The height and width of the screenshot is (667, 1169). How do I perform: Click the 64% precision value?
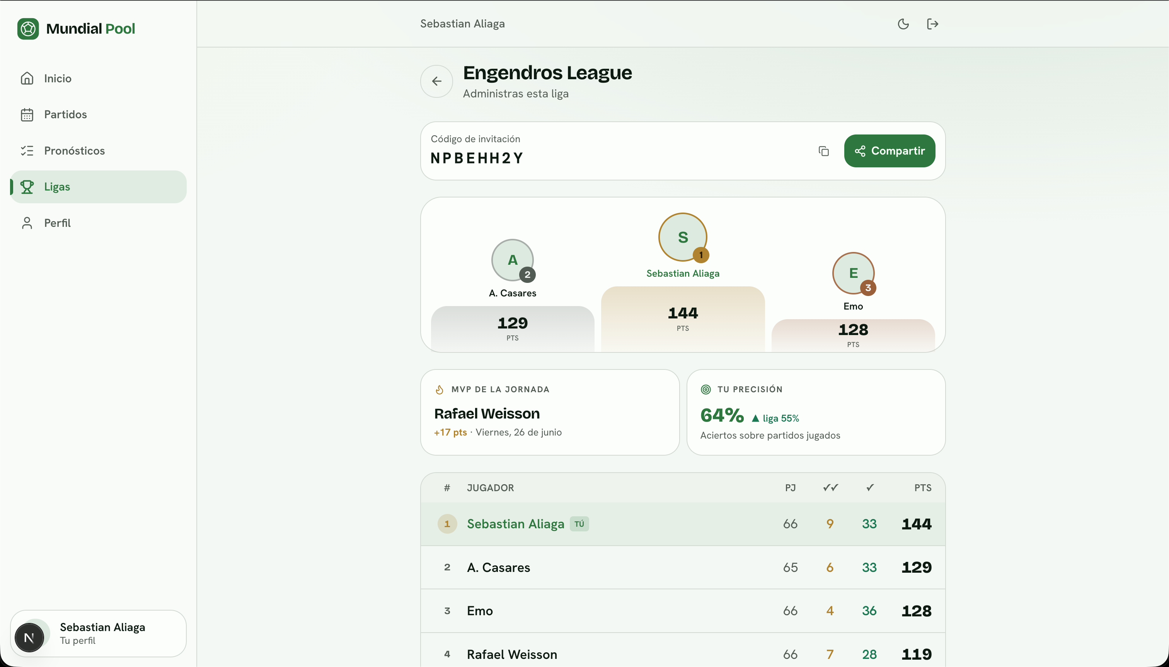click(x=722, y=415)
